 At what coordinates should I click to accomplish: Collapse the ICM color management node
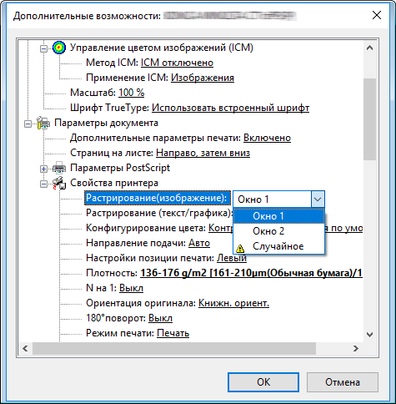point(43,49)
